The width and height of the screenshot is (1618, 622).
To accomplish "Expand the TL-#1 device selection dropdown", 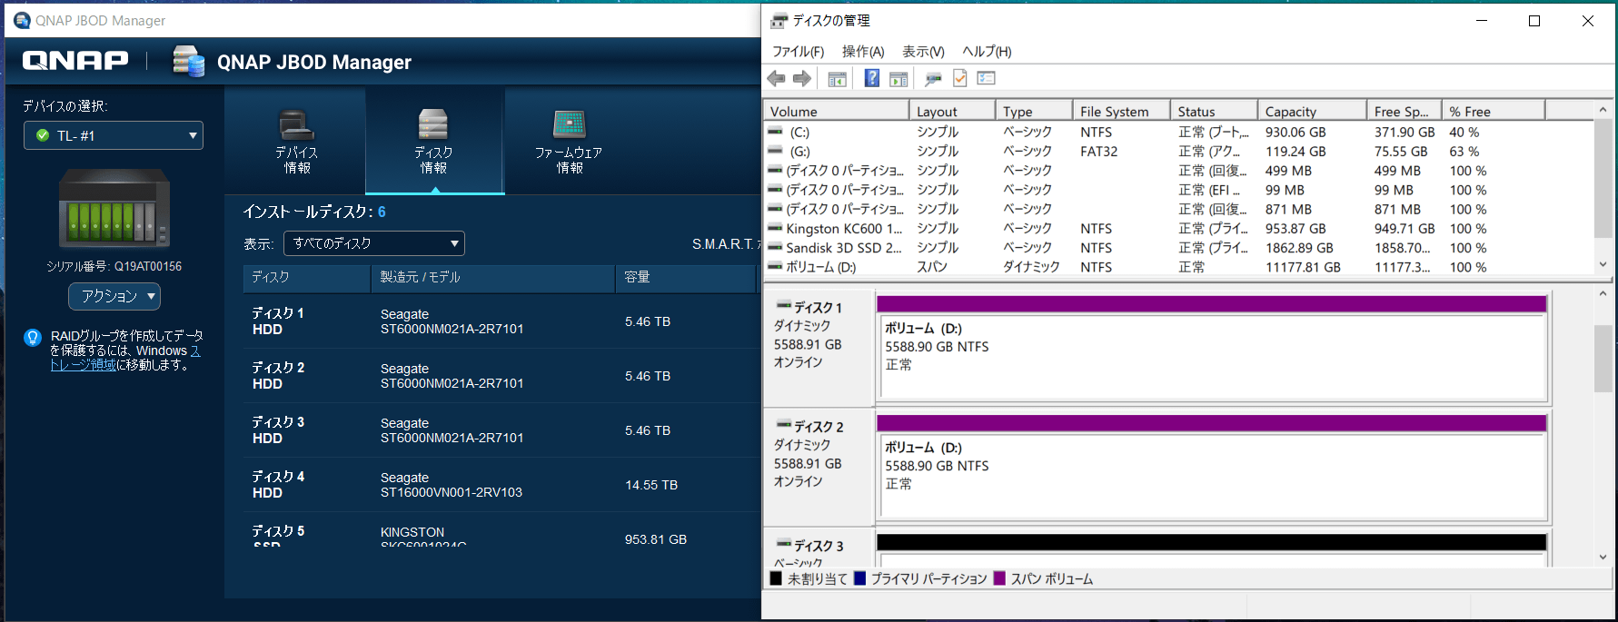I will click(x=114, y=135).
